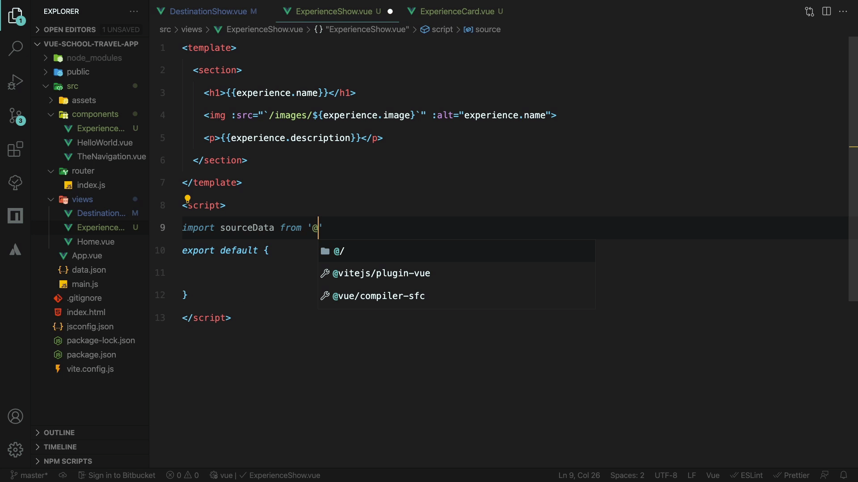Switch to DestinationShow.vue tab
The width and height of the screenshot is (858, 482).
click(x=208, y=12)
